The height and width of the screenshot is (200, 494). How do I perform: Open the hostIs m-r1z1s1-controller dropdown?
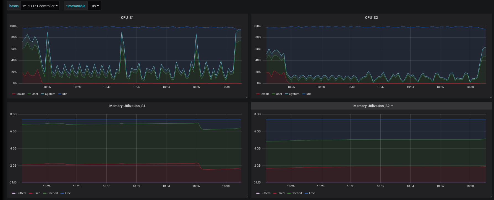[x=40, y=6]
